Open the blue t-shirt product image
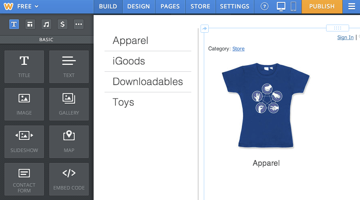Viewport: 360px width, 200px height. (x=266, y=106)
